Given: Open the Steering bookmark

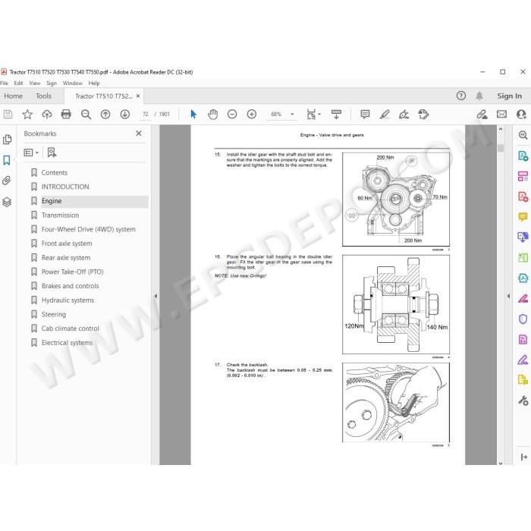Looking at the screenshot, I should (x=54, y=315).
